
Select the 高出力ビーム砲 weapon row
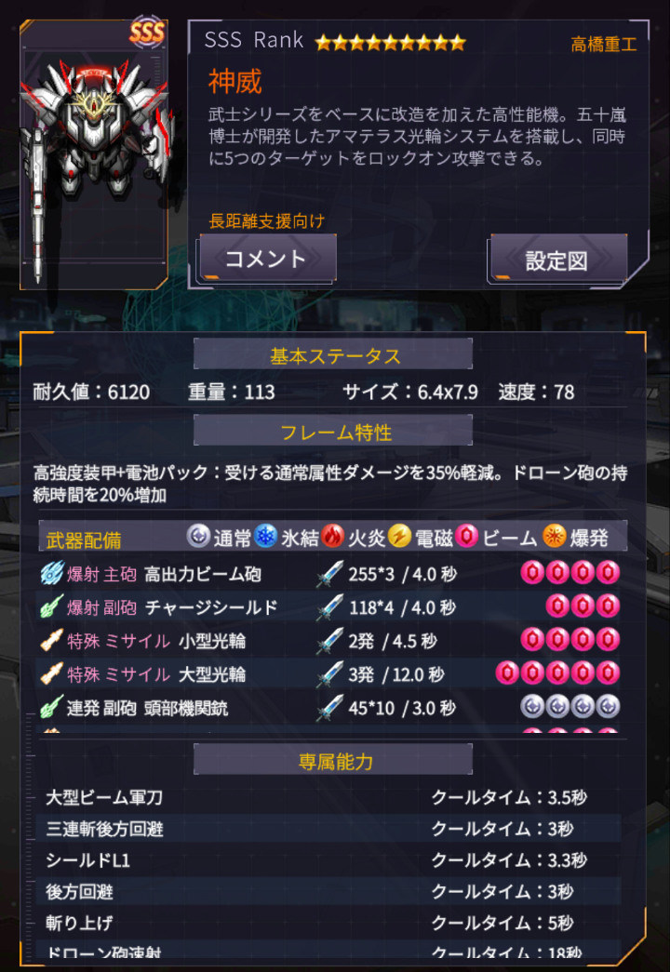330,573
